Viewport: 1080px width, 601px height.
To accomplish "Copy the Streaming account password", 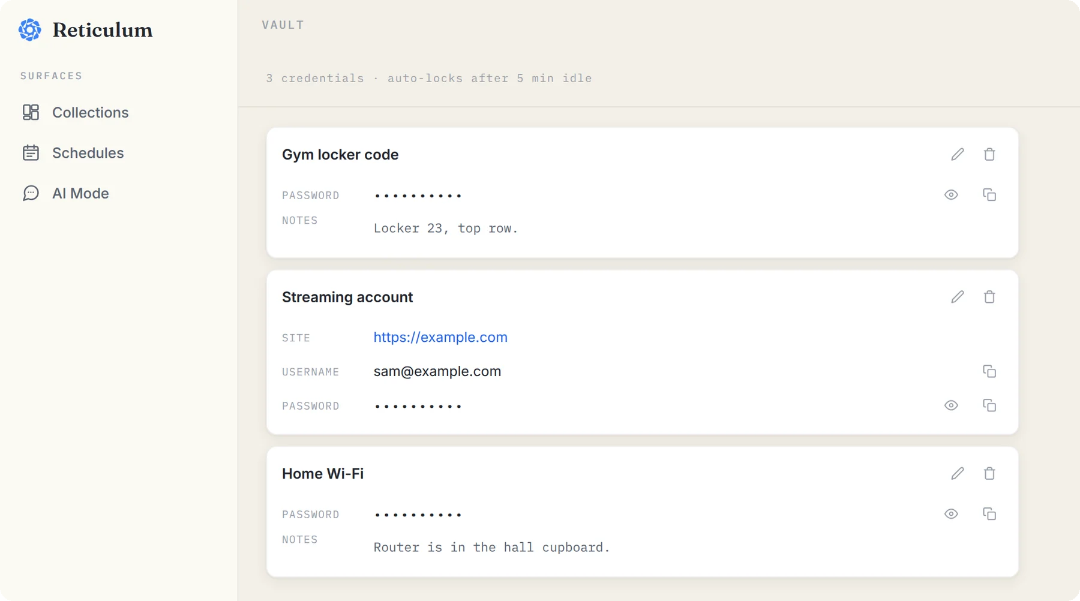I will (989, 405).
